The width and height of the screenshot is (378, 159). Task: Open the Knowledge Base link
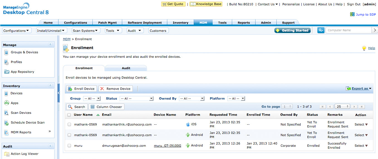(206, 4)
